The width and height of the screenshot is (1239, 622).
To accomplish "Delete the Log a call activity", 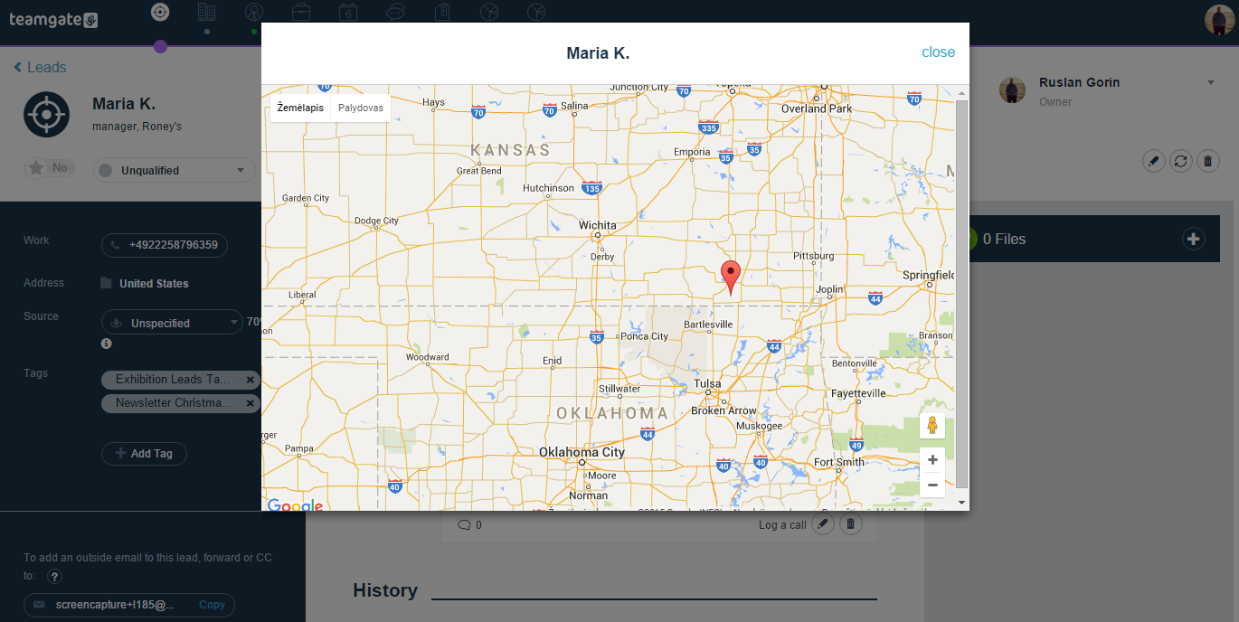I will pos(850,523).
